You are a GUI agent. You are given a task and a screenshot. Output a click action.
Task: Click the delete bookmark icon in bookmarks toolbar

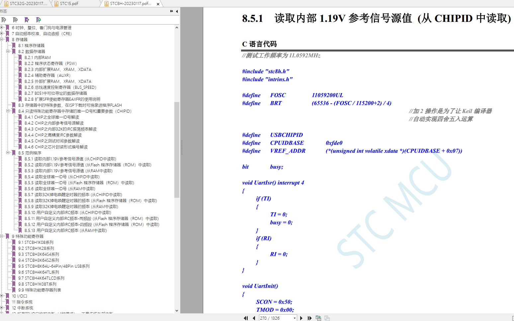click(x=4, y=20)
